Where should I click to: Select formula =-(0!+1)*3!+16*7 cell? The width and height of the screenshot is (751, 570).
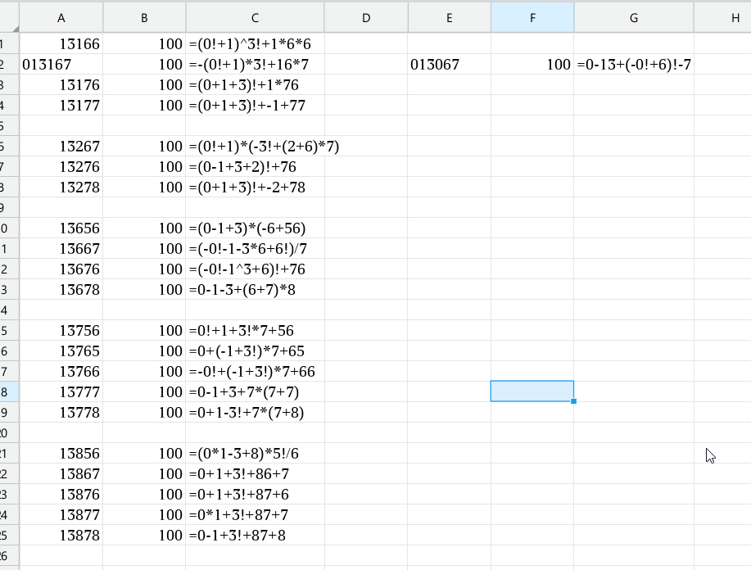pos(255,64)
